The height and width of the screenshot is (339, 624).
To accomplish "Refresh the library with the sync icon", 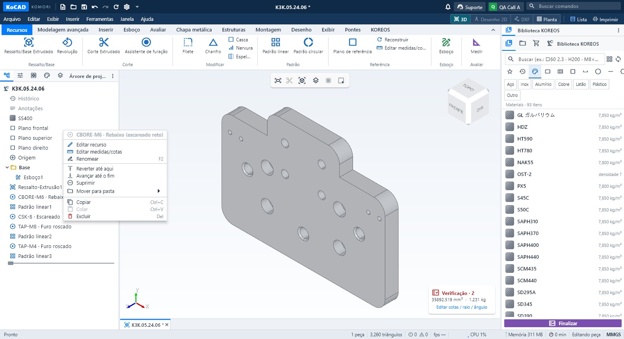I will click(618, 59).
